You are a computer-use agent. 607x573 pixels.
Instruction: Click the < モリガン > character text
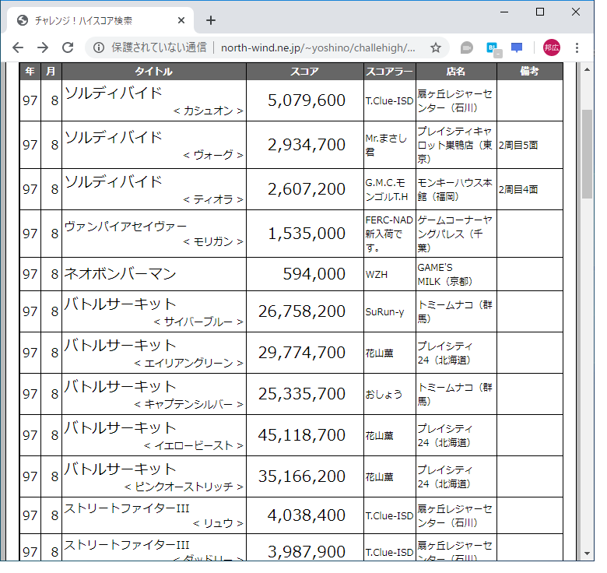213,241
